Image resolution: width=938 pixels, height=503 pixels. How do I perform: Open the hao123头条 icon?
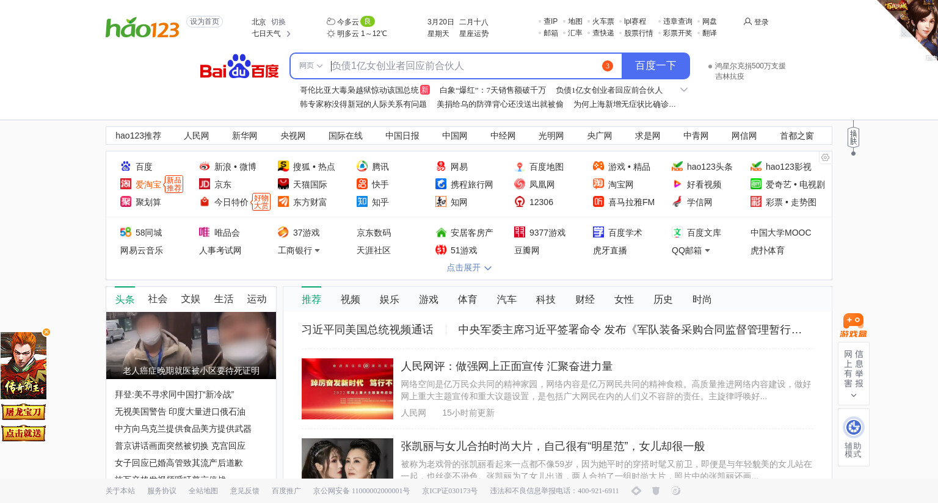(677, 166)
